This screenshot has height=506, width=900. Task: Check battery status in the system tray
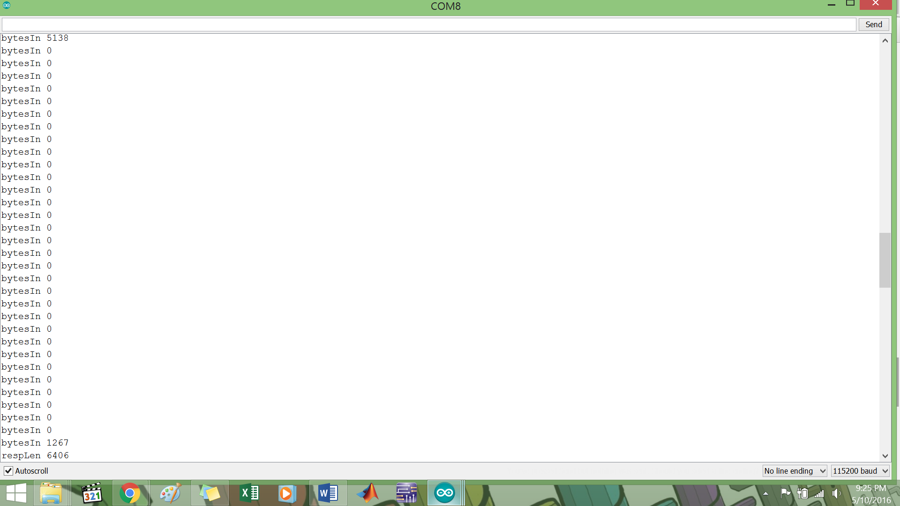point(802,493)
